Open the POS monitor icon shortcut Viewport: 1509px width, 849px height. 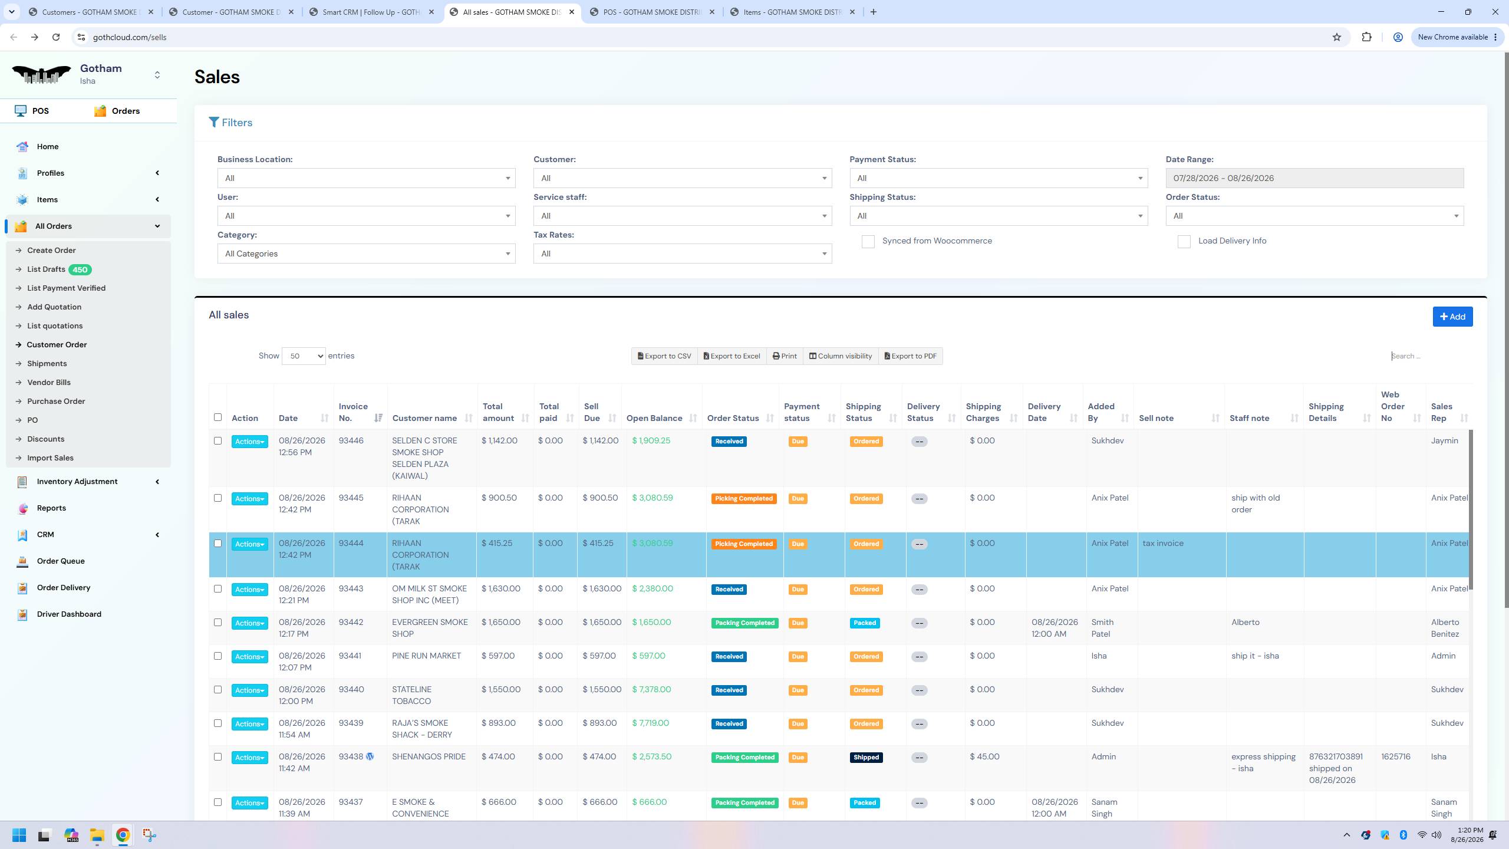21,111
